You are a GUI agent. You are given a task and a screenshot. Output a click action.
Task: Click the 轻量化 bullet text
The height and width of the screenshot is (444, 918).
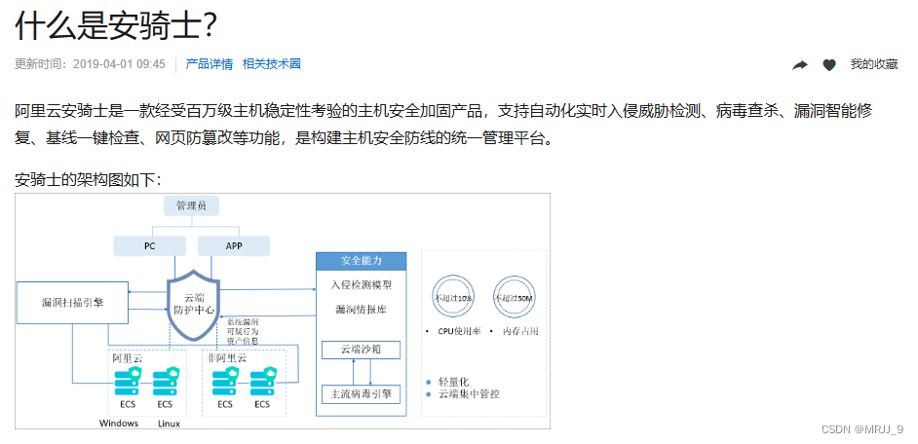tap(454, 382)
